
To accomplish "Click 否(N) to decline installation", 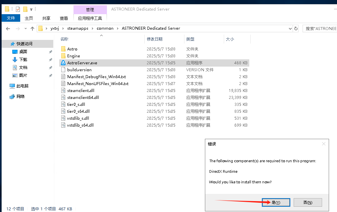I will (308, 202).
